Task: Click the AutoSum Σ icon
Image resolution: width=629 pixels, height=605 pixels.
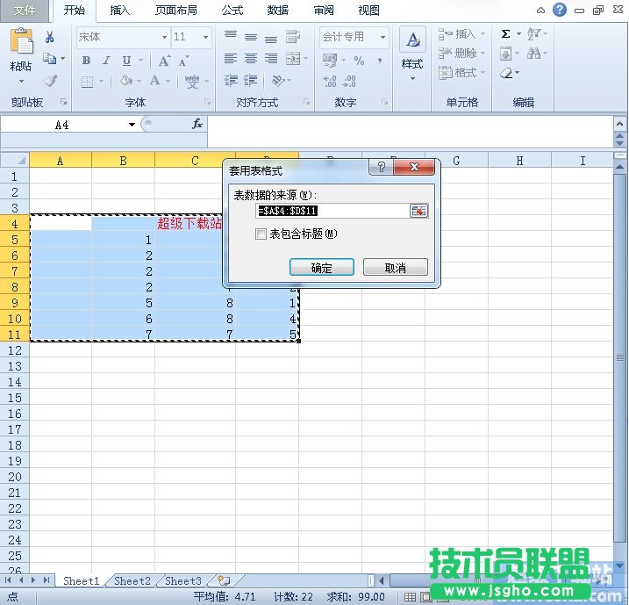Action: tap(506, 34)
